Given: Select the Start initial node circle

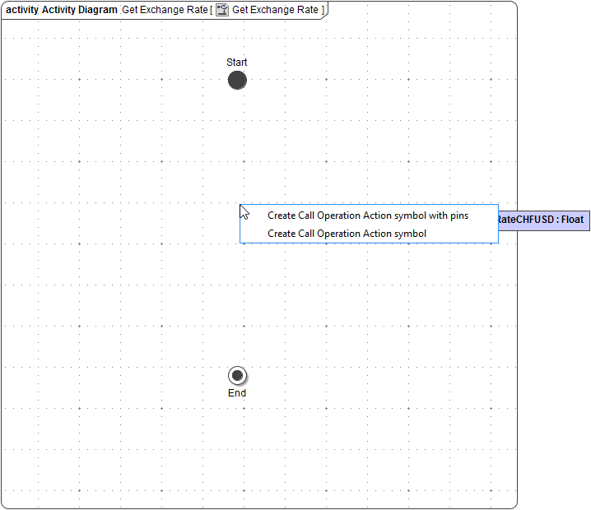Looking at the screenshot, I should pyautogui.click(x=237, y=81).
